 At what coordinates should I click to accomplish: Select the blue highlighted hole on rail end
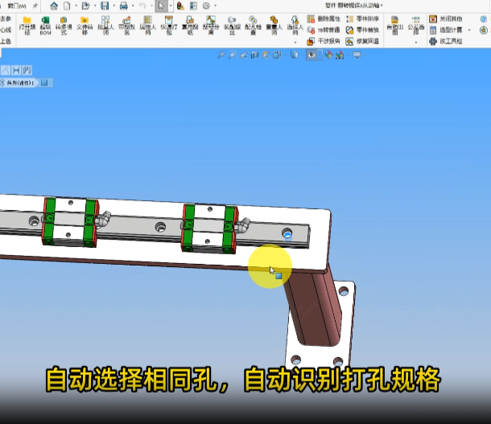point(287,235)
